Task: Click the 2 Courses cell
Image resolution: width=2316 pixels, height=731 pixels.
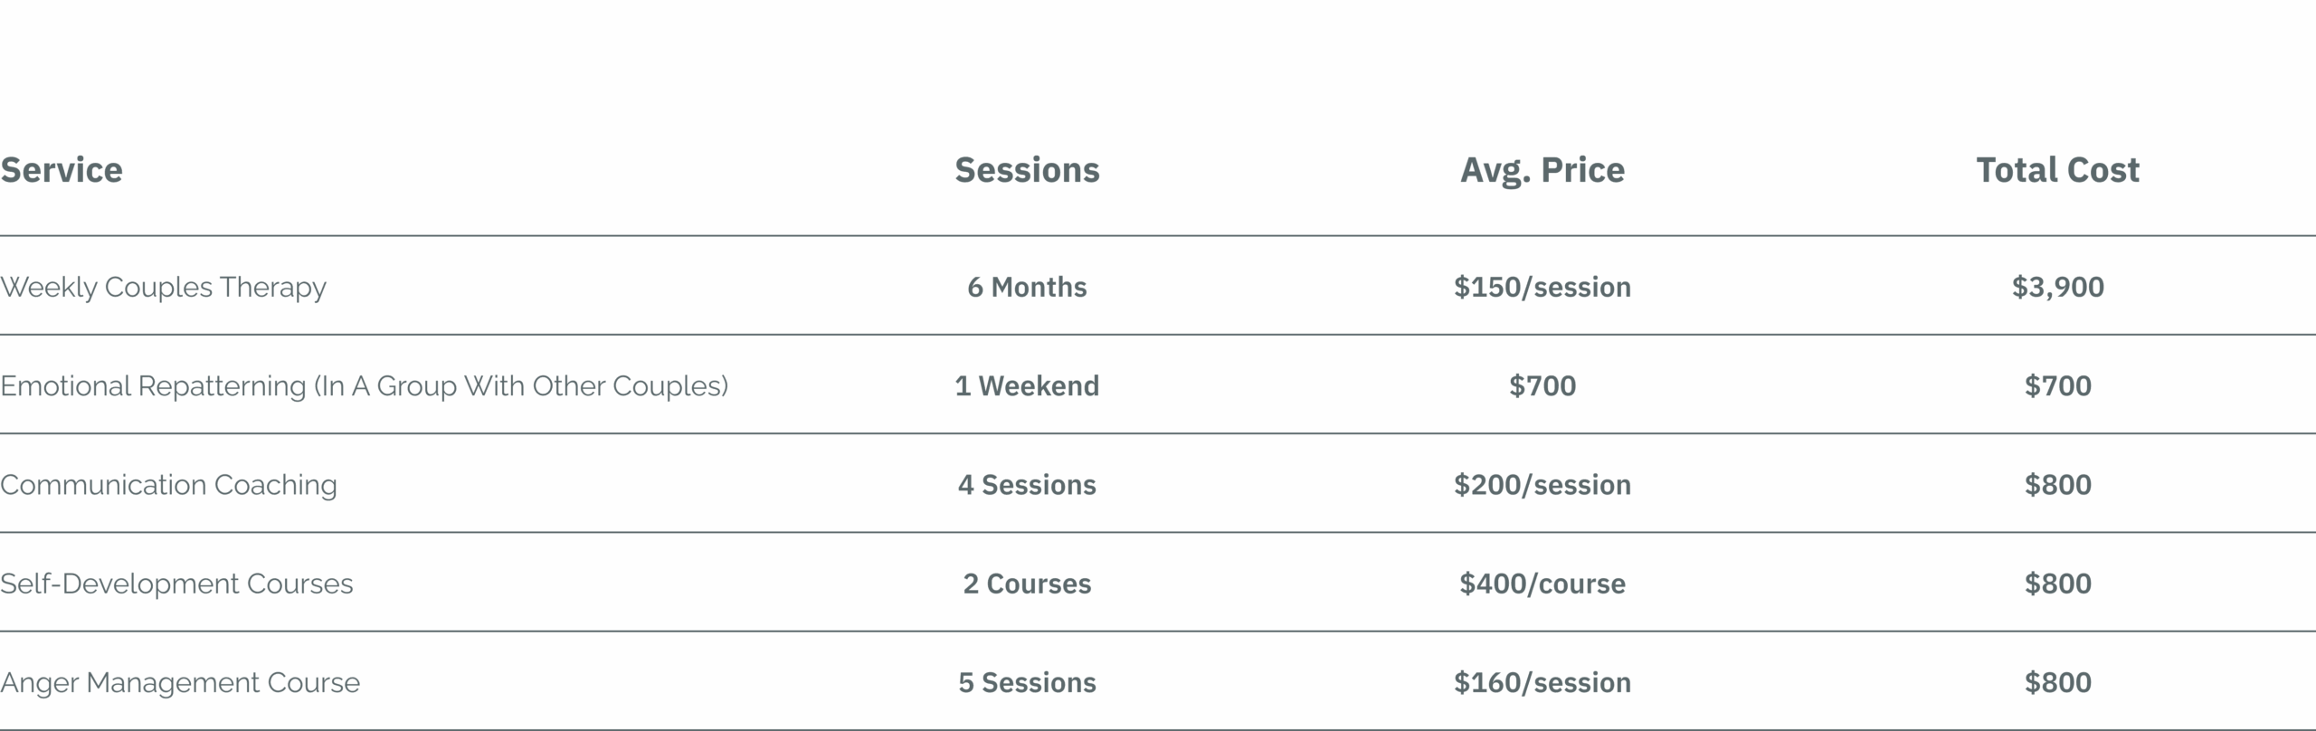Action: click(x=1027, y=584)
